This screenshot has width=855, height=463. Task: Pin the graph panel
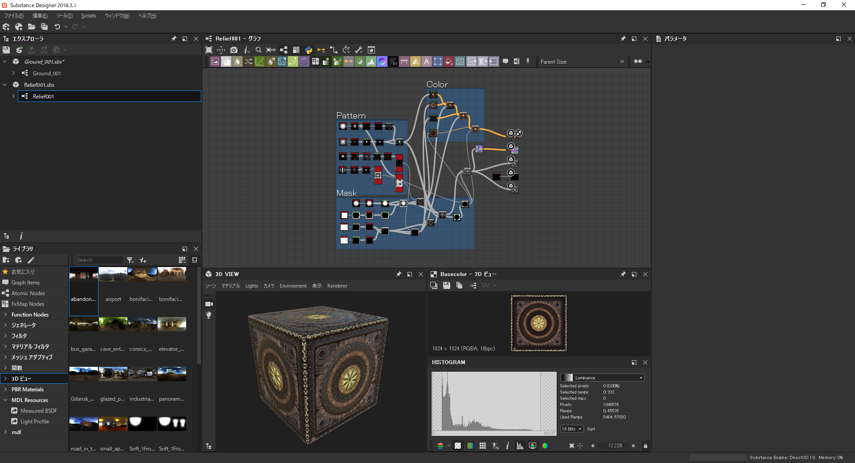pyautogui.click(x=623, y=39)
